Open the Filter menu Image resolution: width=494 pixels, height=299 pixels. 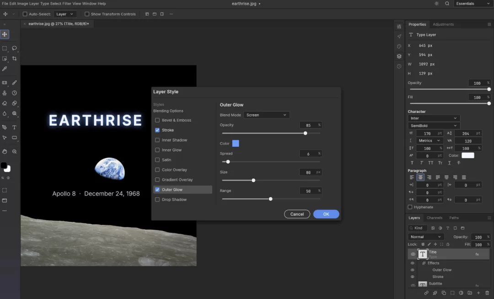point(67,4)
